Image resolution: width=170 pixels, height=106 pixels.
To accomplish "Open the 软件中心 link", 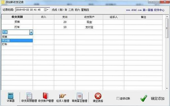I will (159, 10).
